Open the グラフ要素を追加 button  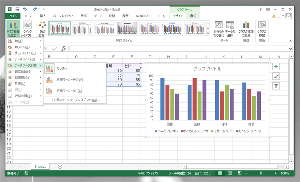pos(13,29)
